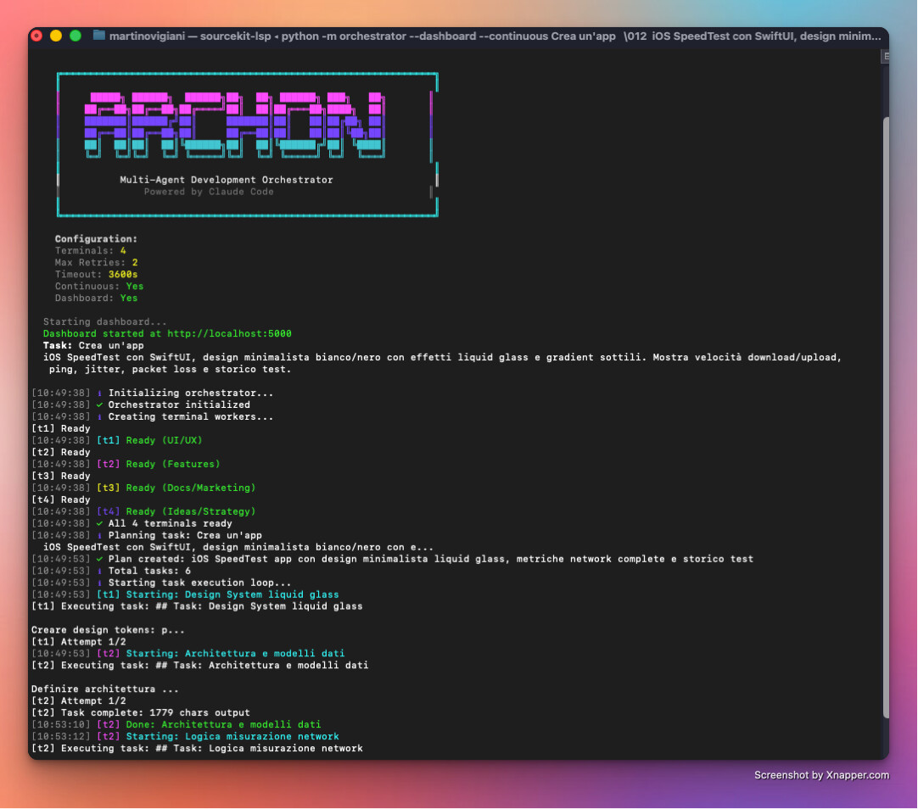Click the split pane icon above scrollbar
This screenshot has width=918, height=809.
pyautogui.click(x=885, y=56)
